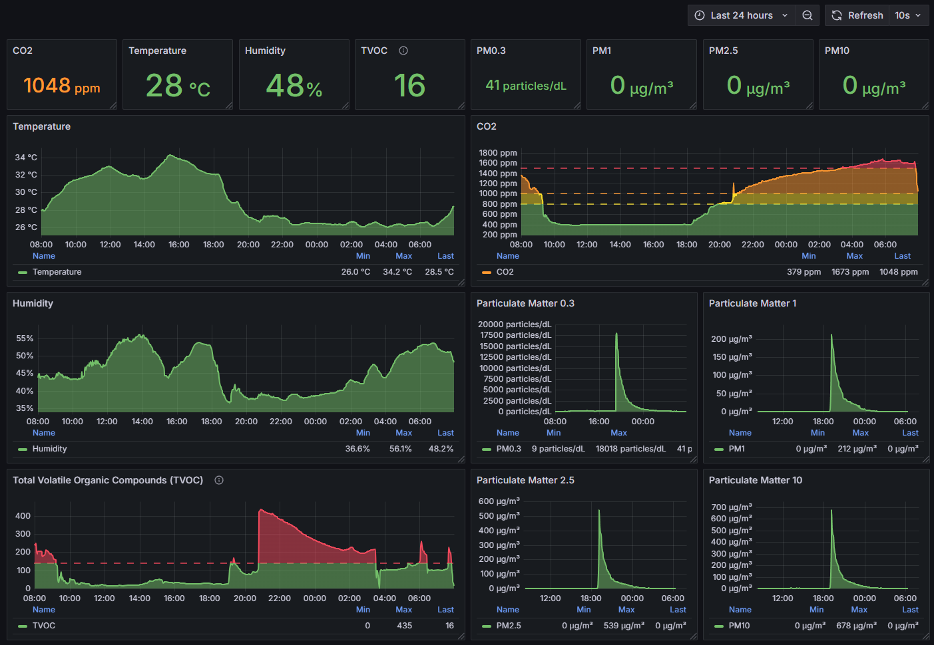Click the PM0.3 peak in particulate graph
The width and height of the screenshot is (934, 645).
[x=616, y=334]
